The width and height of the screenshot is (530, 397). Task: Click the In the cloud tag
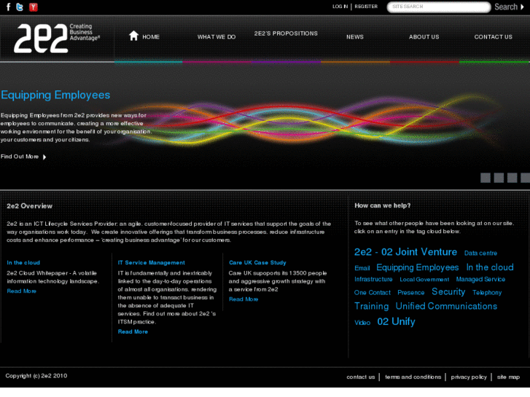click(490, 267)
